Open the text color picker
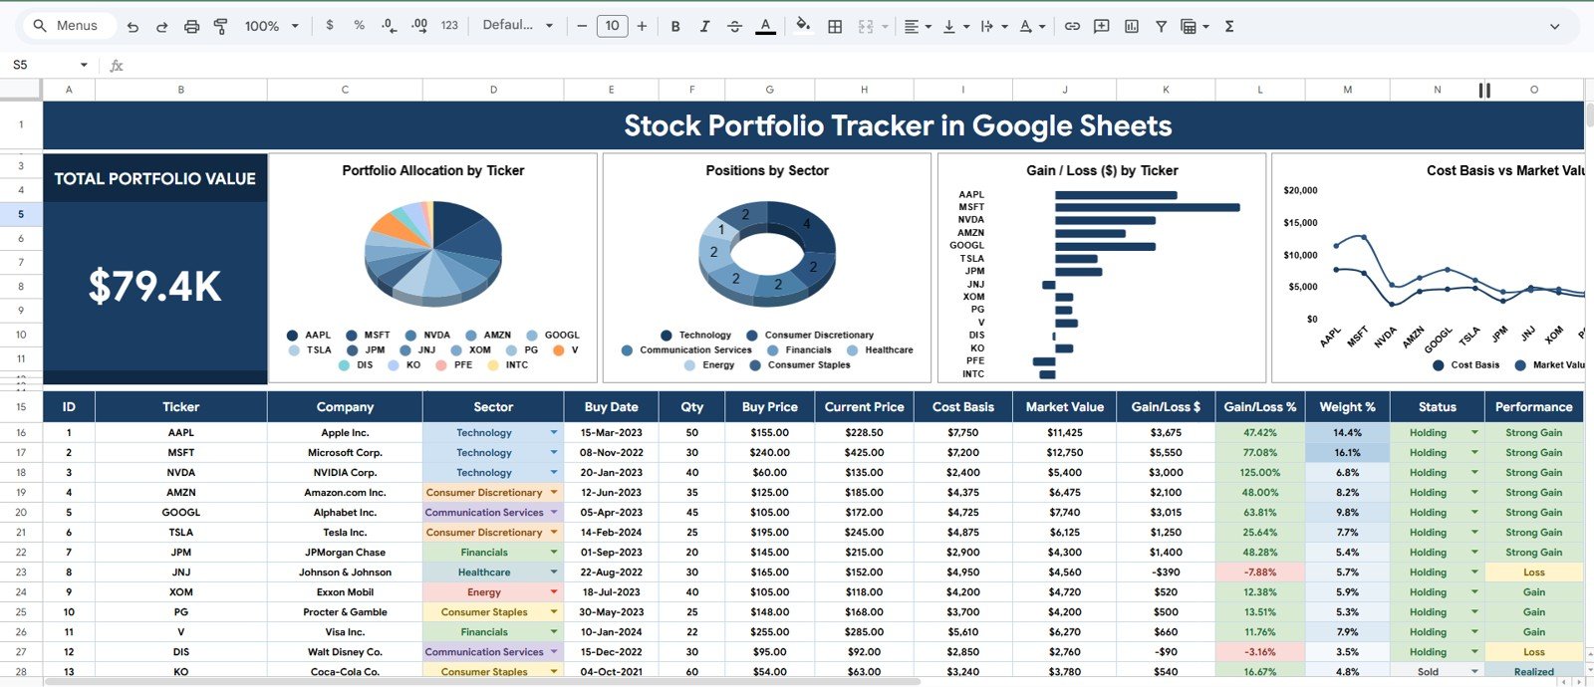The width and height of the screenshot is (1594, 687). 765,27
